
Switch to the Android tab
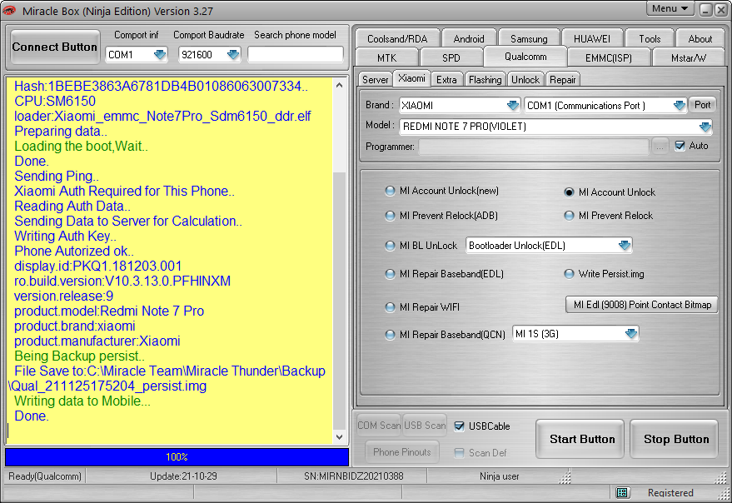tap(469, 39)
